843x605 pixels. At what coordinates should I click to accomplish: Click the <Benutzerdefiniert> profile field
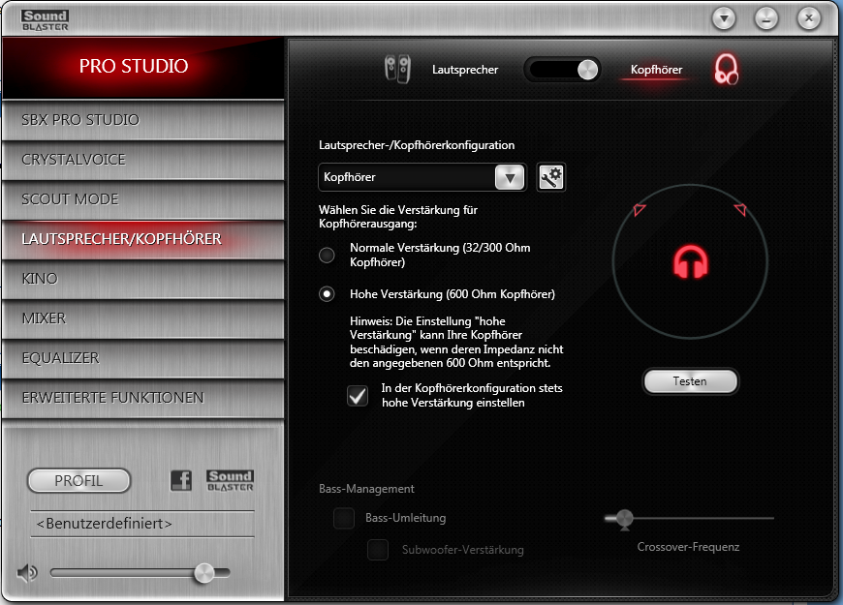142,524
